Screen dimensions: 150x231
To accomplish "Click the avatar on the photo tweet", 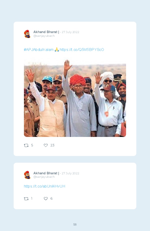I will coord(27,34).
